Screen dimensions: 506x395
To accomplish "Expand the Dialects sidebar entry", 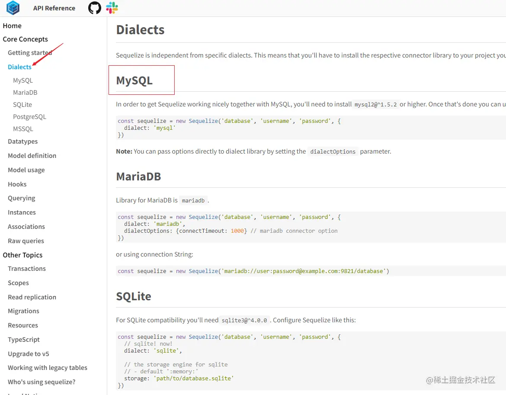I will coord(19,67).
